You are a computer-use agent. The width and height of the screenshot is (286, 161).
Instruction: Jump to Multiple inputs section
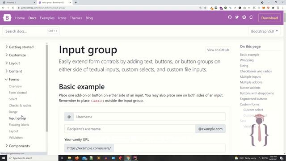tap(250, 76)
